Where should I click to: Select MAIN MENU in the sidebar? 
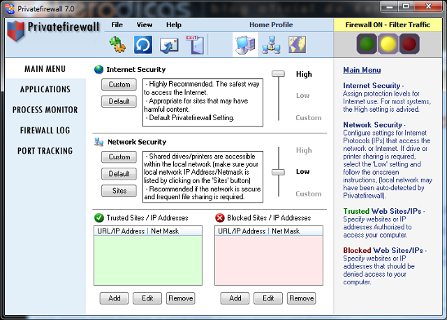click(45, 69)
